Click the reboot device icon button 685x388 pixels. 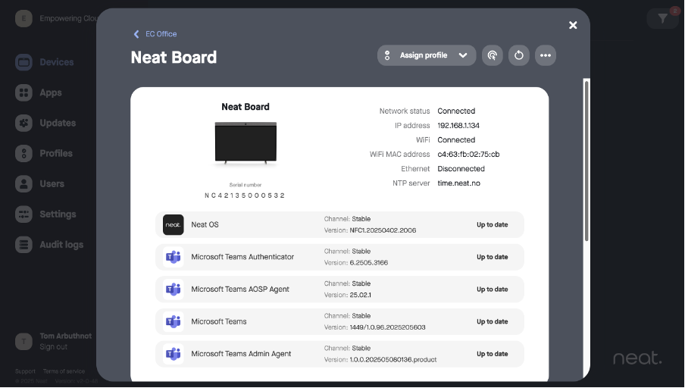pos(519,55)
